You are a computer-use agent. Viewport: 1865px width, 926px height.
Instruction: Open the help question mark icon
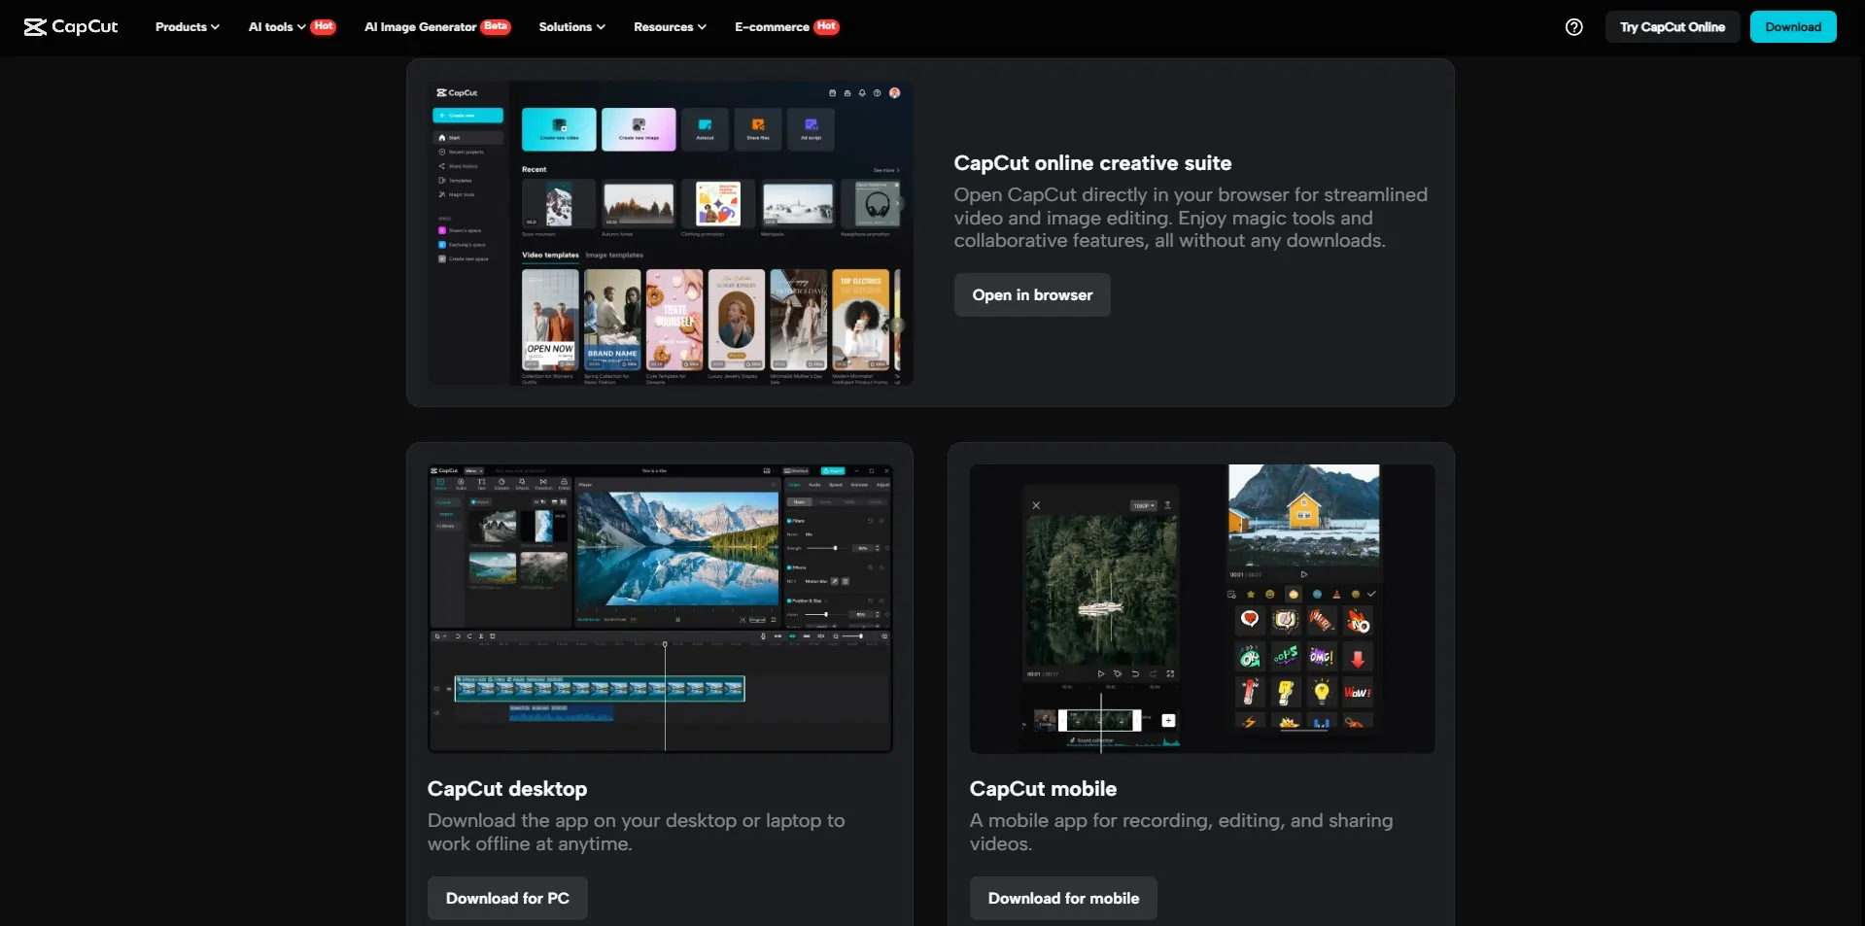[x=1573, y=27]
